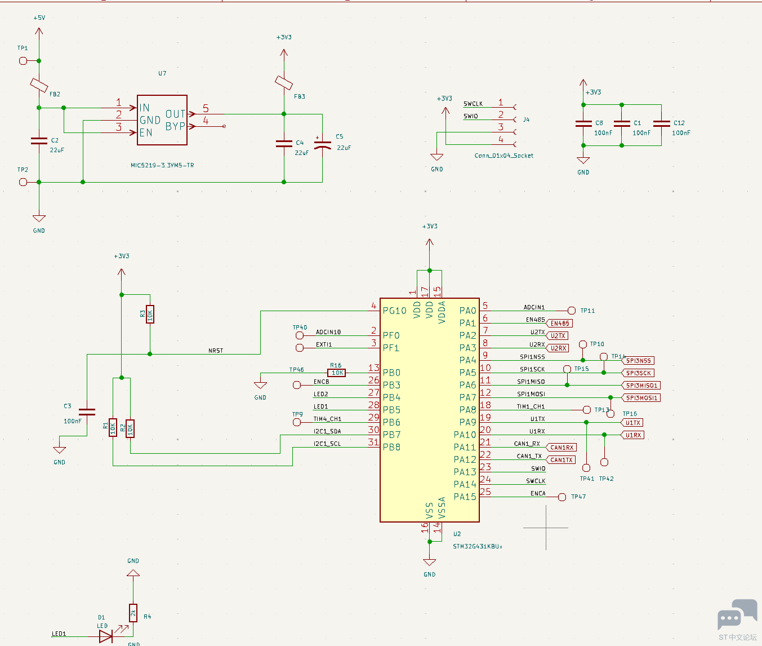Select the U7 MIC5219 regulator symbol
Screen dimensions: 762x646
click(x=162, y=120)
